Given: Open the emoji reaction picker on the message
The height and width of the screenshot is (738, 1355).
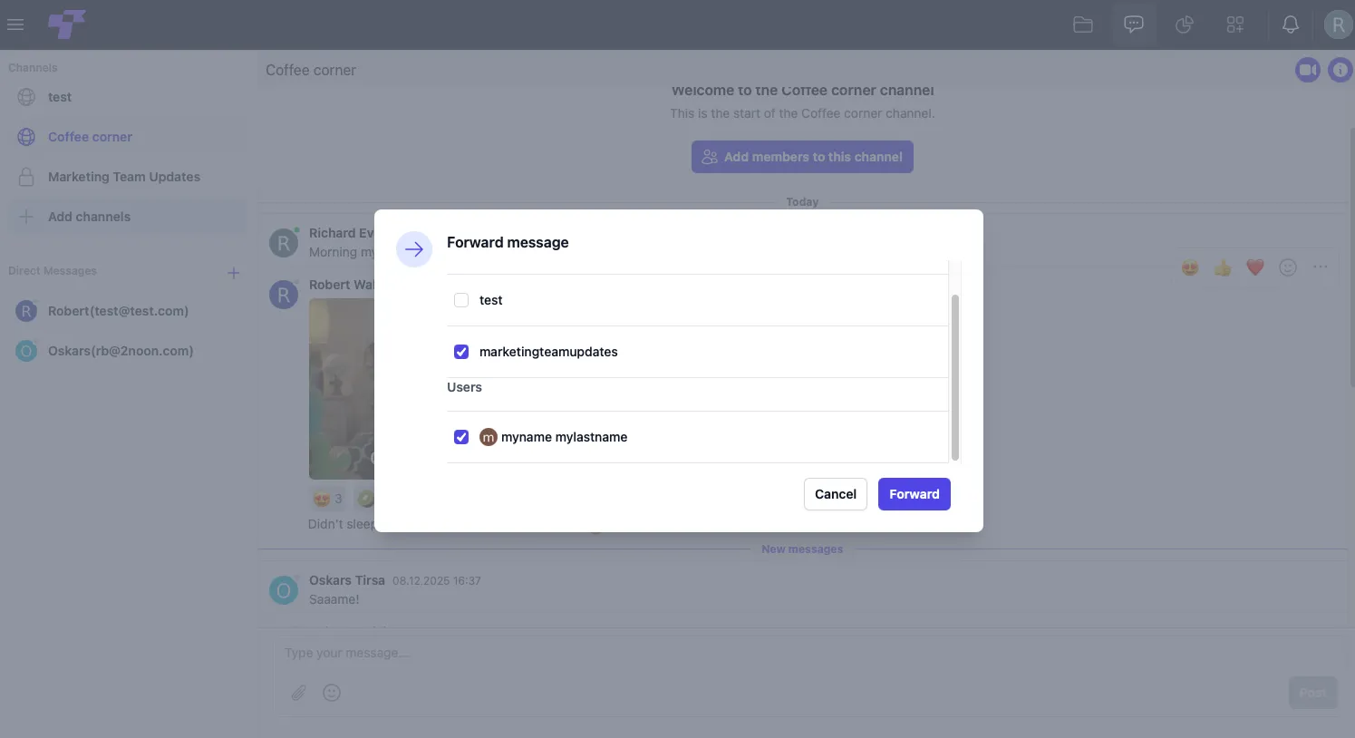Looking at the screenshot, I should tap(1288, 267).
